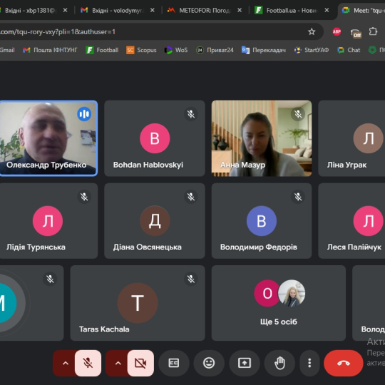This screenshot has height=385, width=385.
Task: Open the present screen share icon
Action: point(245,363)
